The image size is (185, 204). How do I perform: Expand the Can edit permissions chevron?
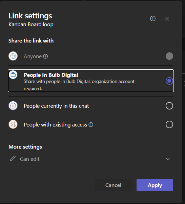[x=168, y=159]
